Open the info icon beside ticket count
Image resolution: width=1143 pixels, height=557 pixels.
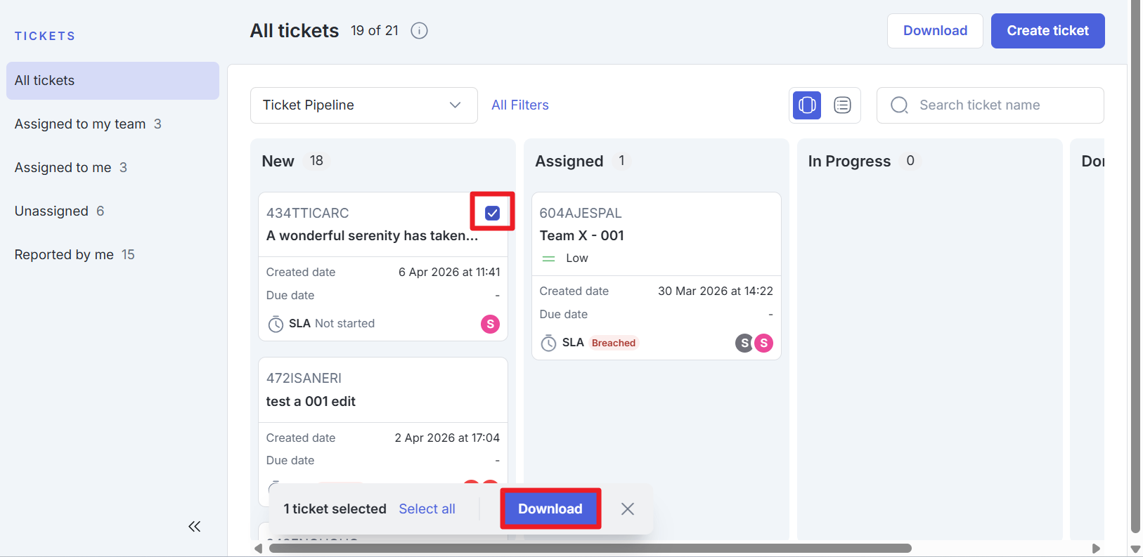click(419, 31)
